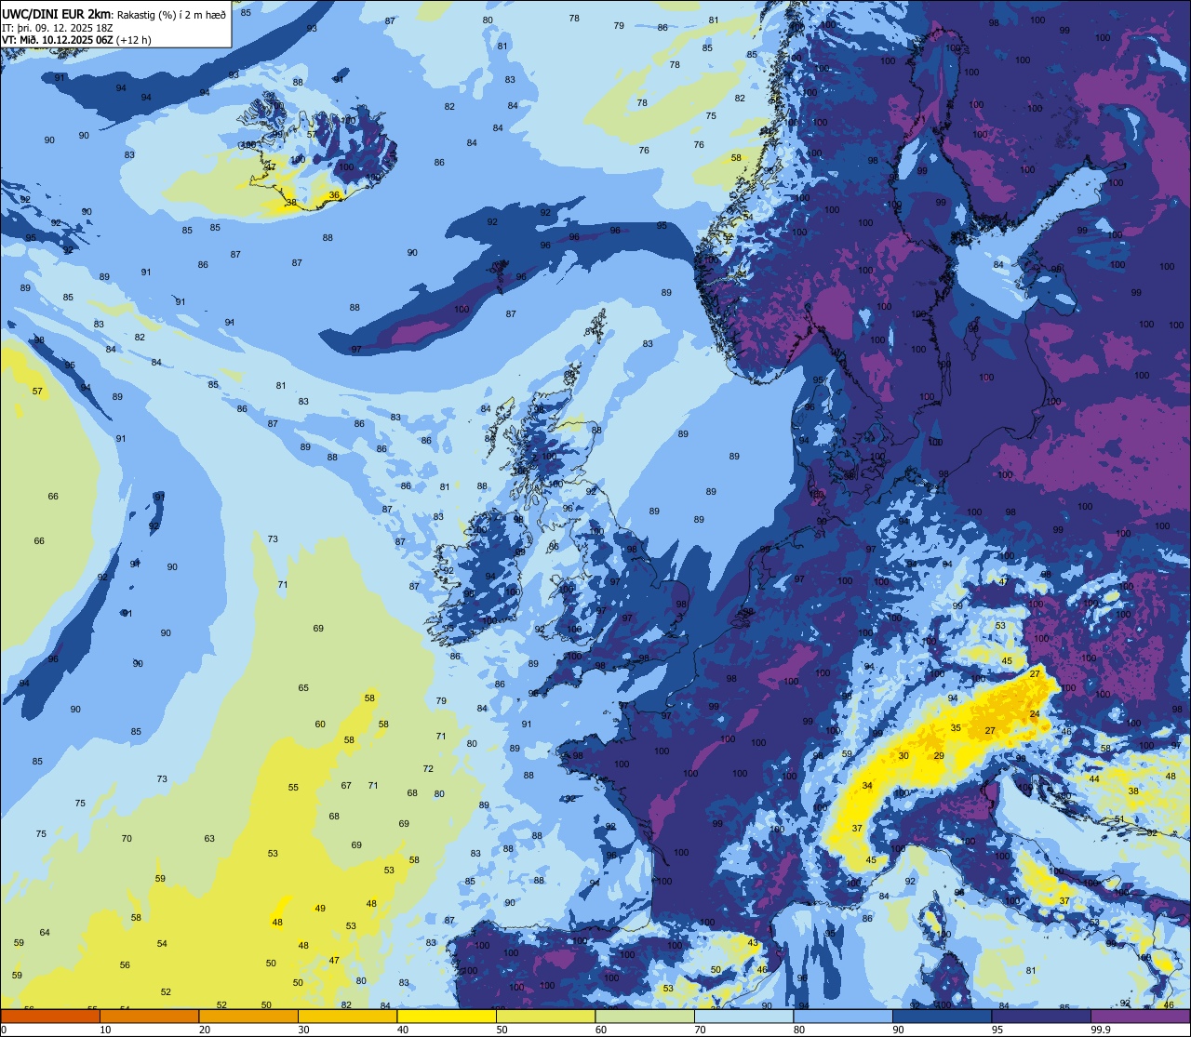The height and width of the screenshot is (1037, 1191).
Task: Click the 0–10% dark orange legend swatch
Action: (x=50, y=1017)
